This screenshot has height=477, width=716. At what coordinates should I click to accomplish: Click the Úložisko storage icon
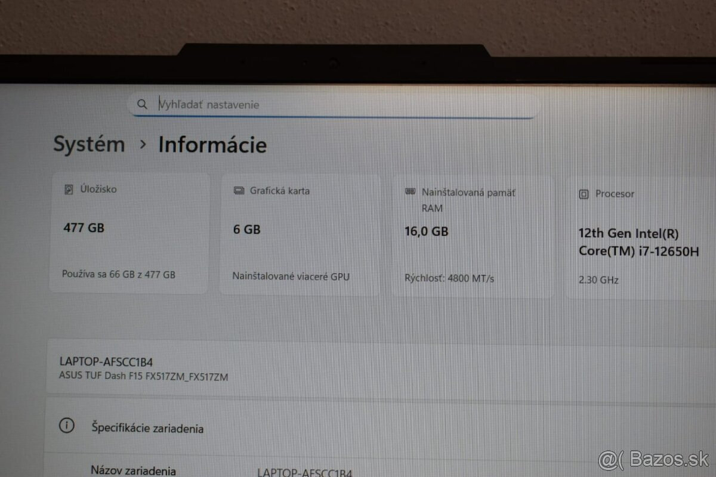(x=69, y=190)
